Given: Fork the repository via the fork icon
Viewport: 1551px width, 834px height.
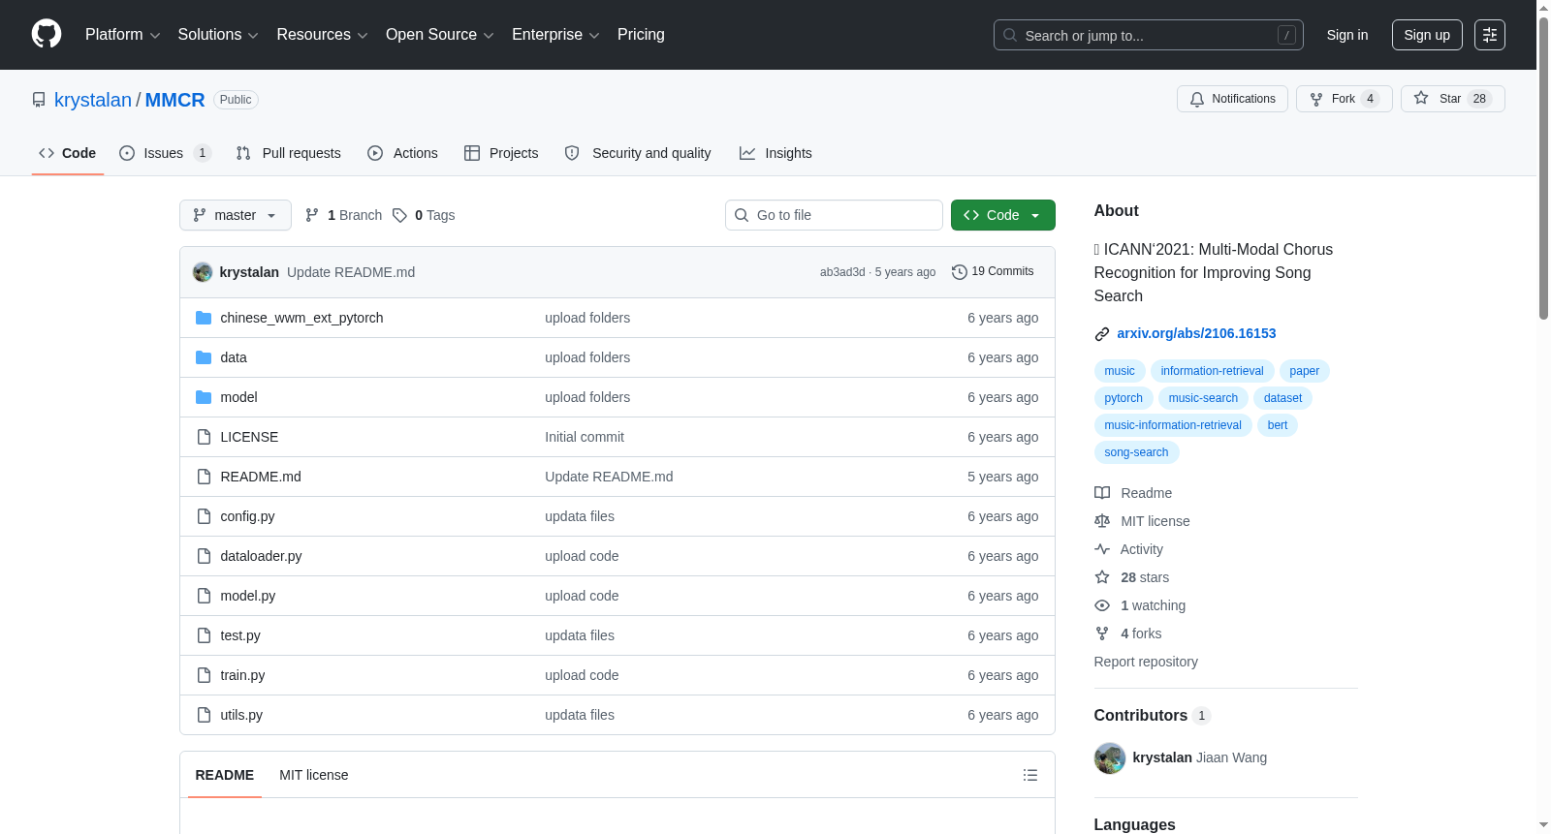Looking at the screenshot, I should tap(1316, 99).
